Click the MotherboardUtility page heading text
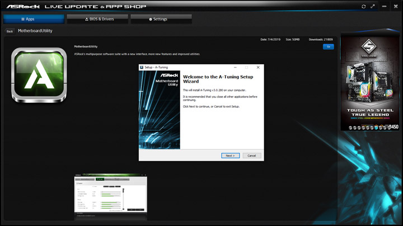The image size is (403, 226). (x=35, y=31)
